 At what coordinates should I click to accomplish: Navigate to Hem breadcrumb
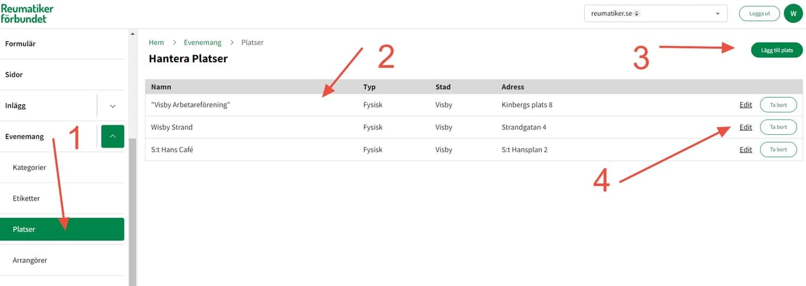coord(156,42)
